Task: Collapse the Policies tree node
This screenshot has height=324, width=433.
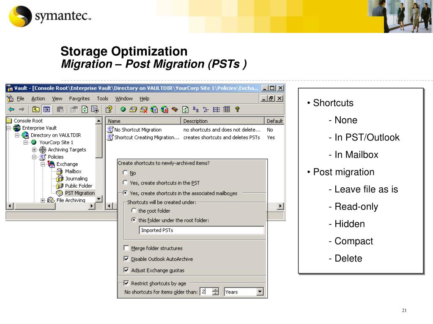Action: (34, 157)
